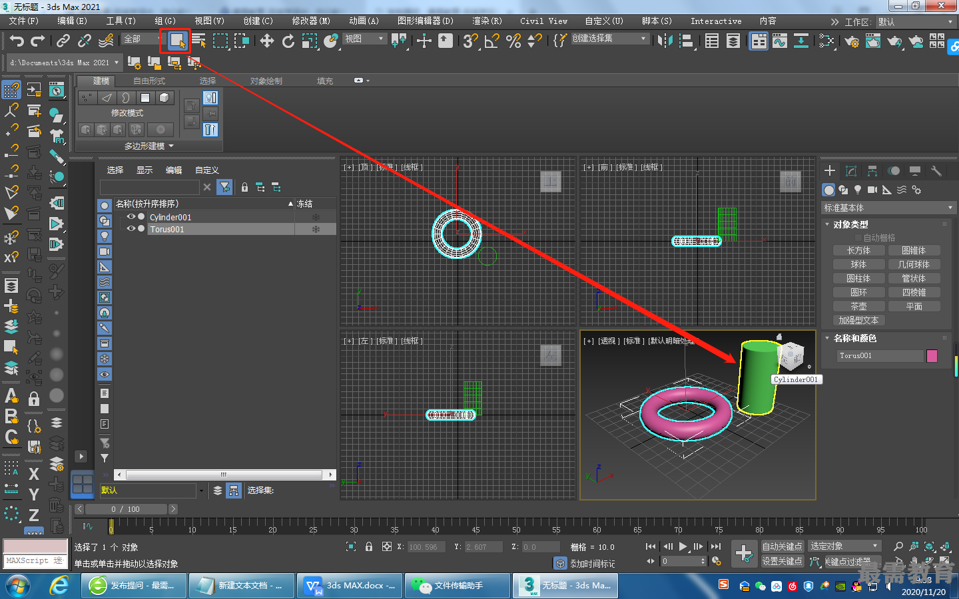Click the pink object color swatch
Viewport: 959px width, 599px height.
(x=932, y=356)
